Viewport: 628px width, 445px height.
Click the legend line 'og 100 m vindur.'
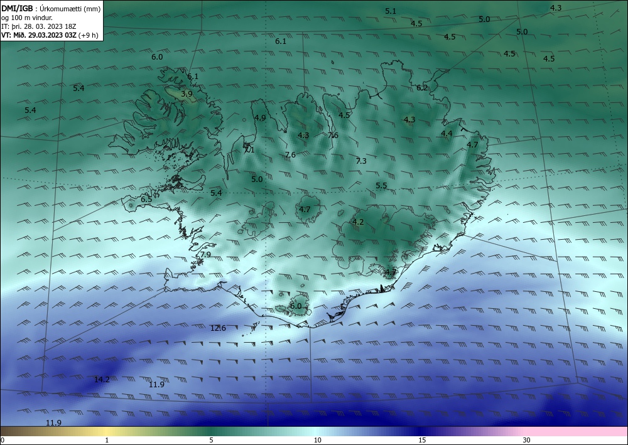(x=27, y=18)
